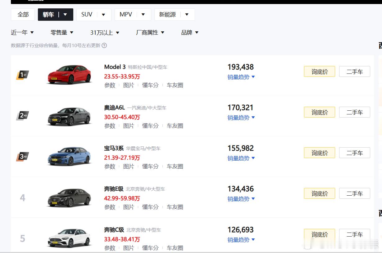Click the sales figure 126,693
The image size is (382, 253).
click(x=241, y=230)
